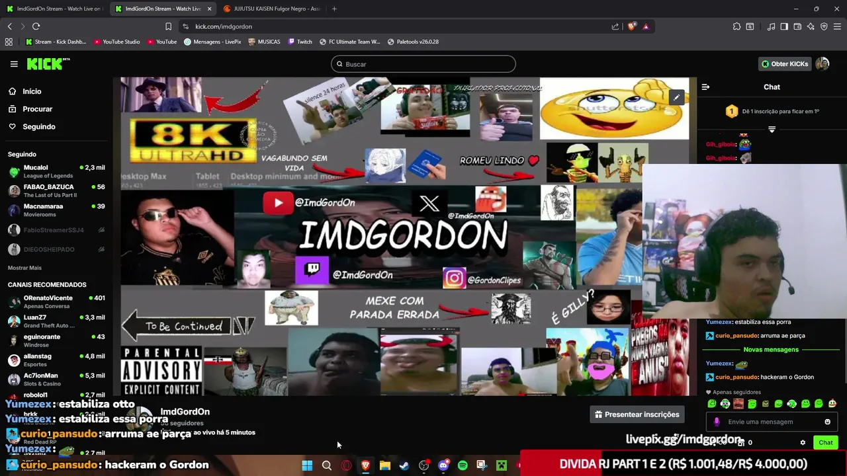Image resolution: width=847 pixels, height=476 pixels.
Task: Open Brave VPN shield icon
Action: tap(824, 26)
